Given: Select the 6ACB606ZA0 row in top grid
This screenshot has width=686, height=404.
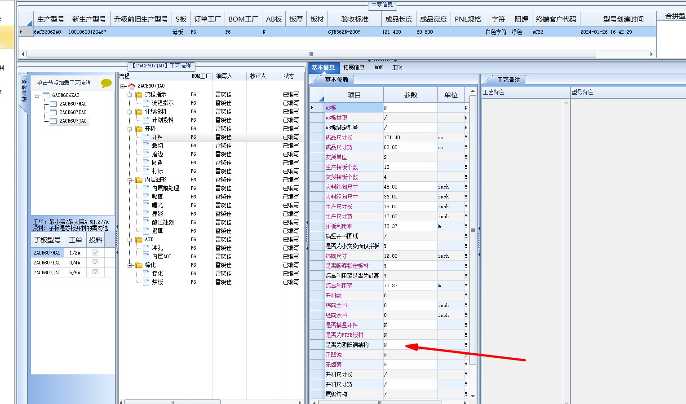Looking at the screenshot, I should tap(337, 32).
